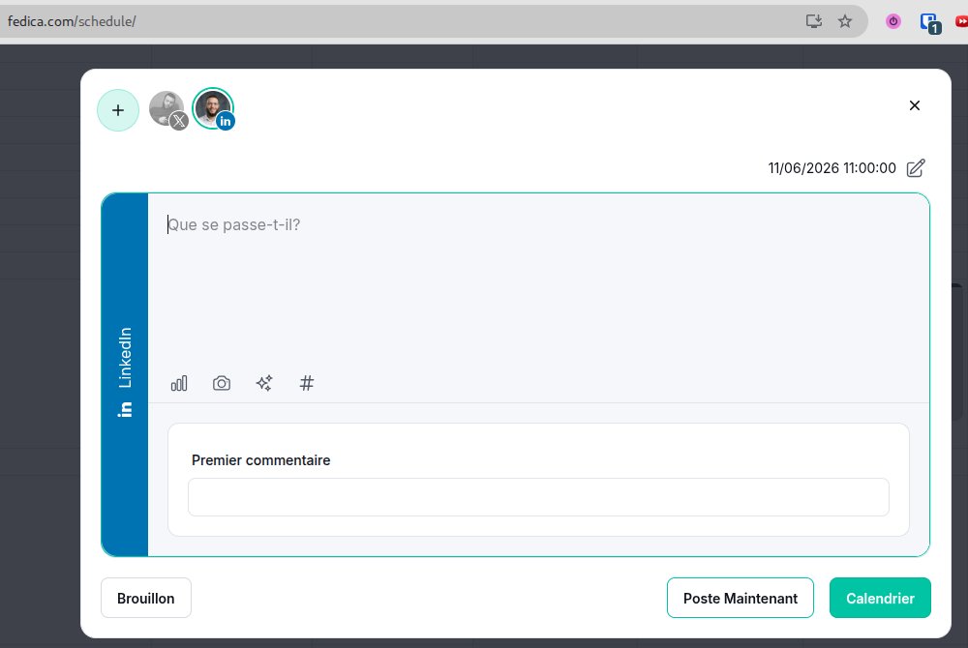
Task: Publish with the Poste Maintenant button
Action: click(x=741, y=598)
